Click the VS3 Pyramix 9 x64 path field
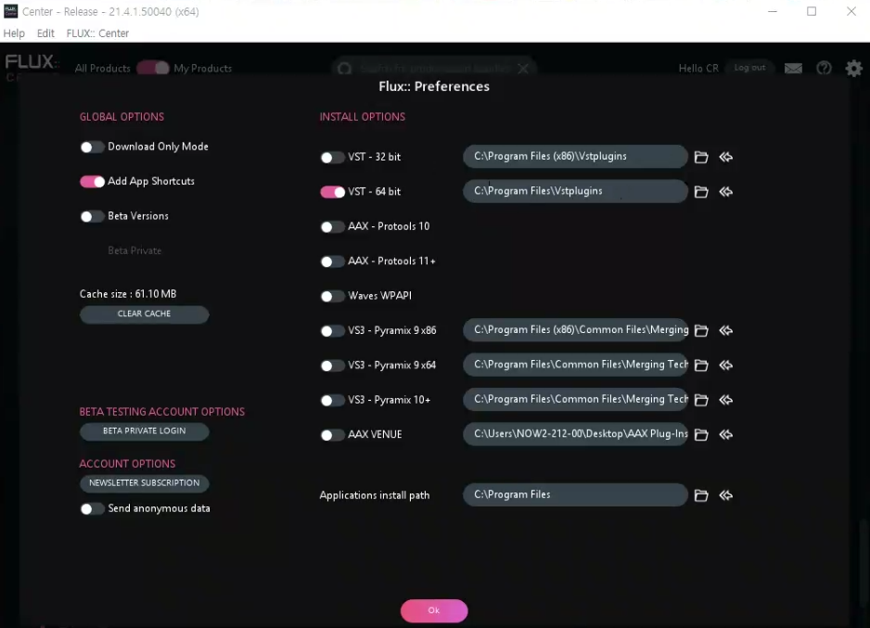The image size is (870, 628). tap(575, 365)
